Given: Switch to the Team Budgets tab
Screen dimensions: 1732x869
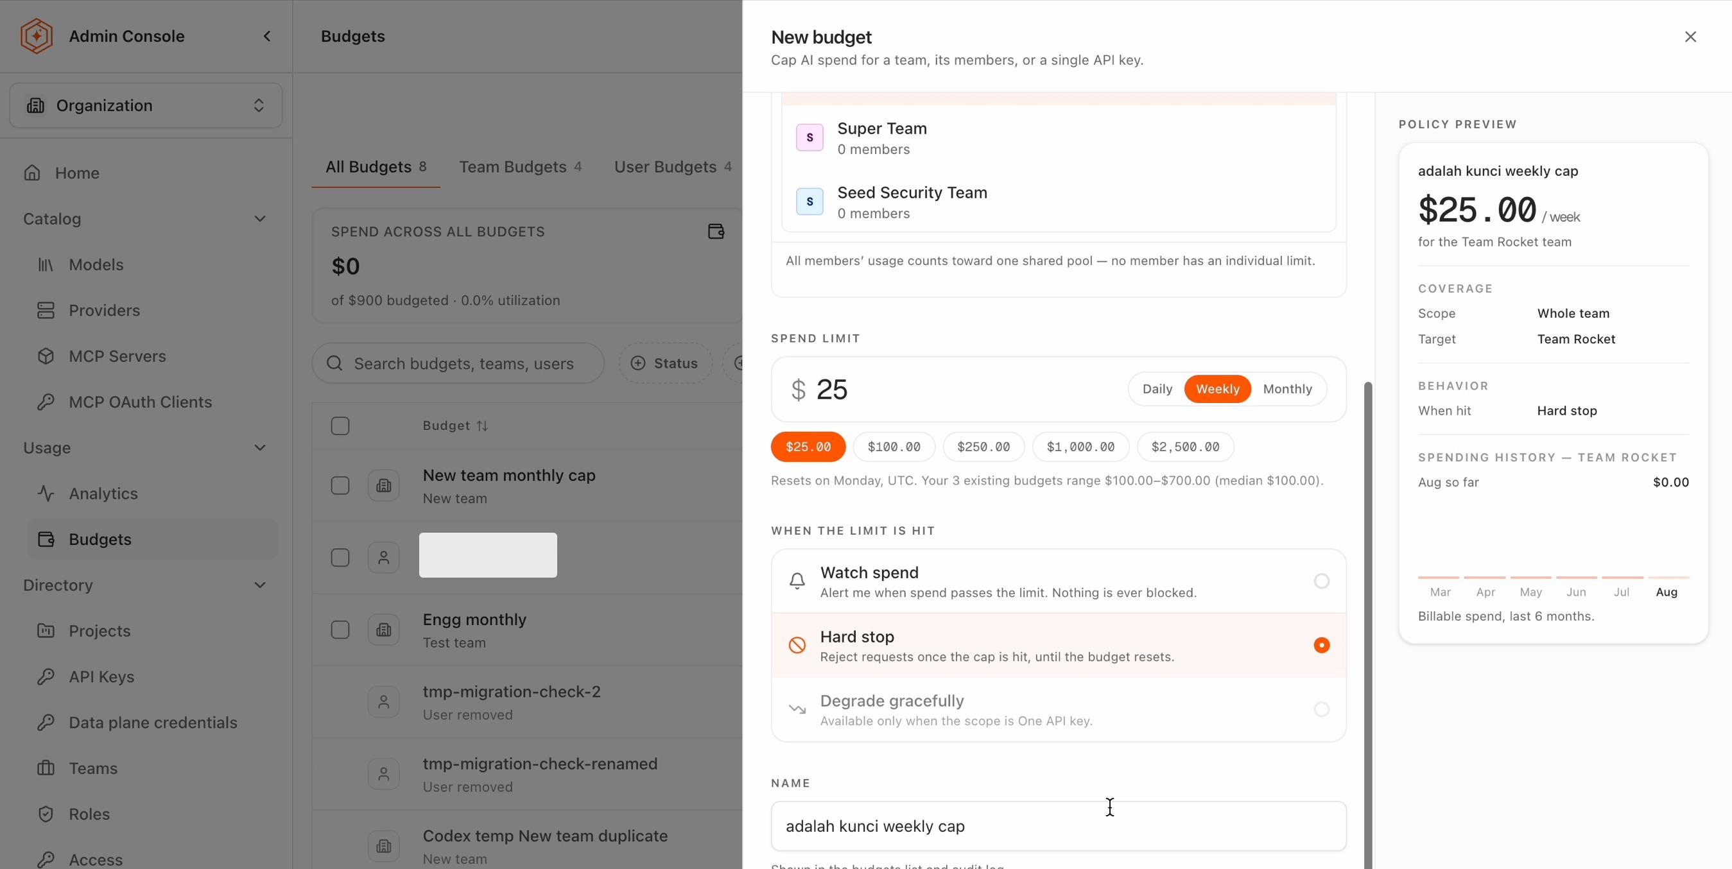Looking at the screenshot, I should tap(521, 167).
